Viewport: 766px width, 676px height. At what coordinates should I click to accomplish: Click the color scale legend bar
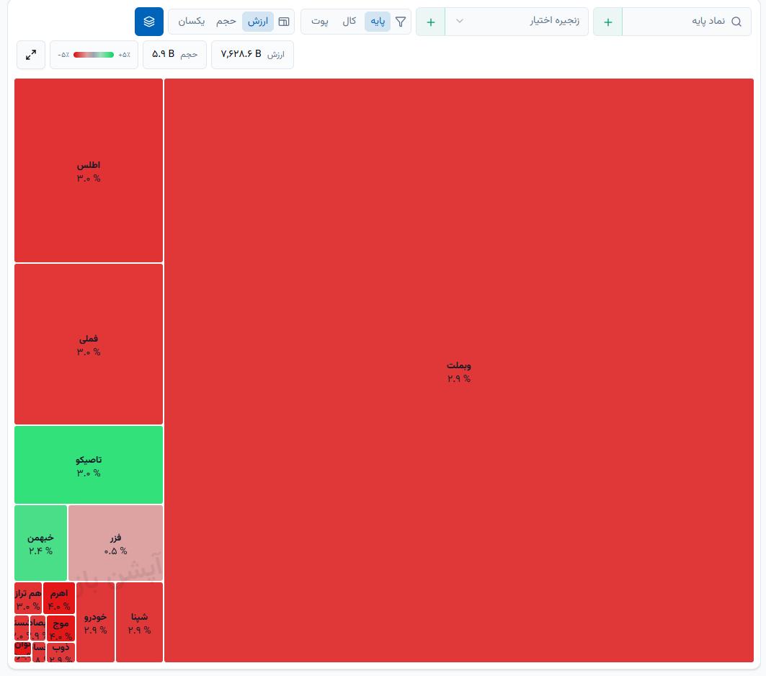pyautogui.click(x=94, y=55)
